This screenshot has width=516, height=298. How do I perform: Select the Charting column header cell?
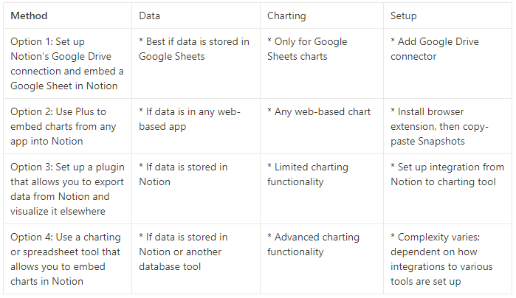pos(322,15)
